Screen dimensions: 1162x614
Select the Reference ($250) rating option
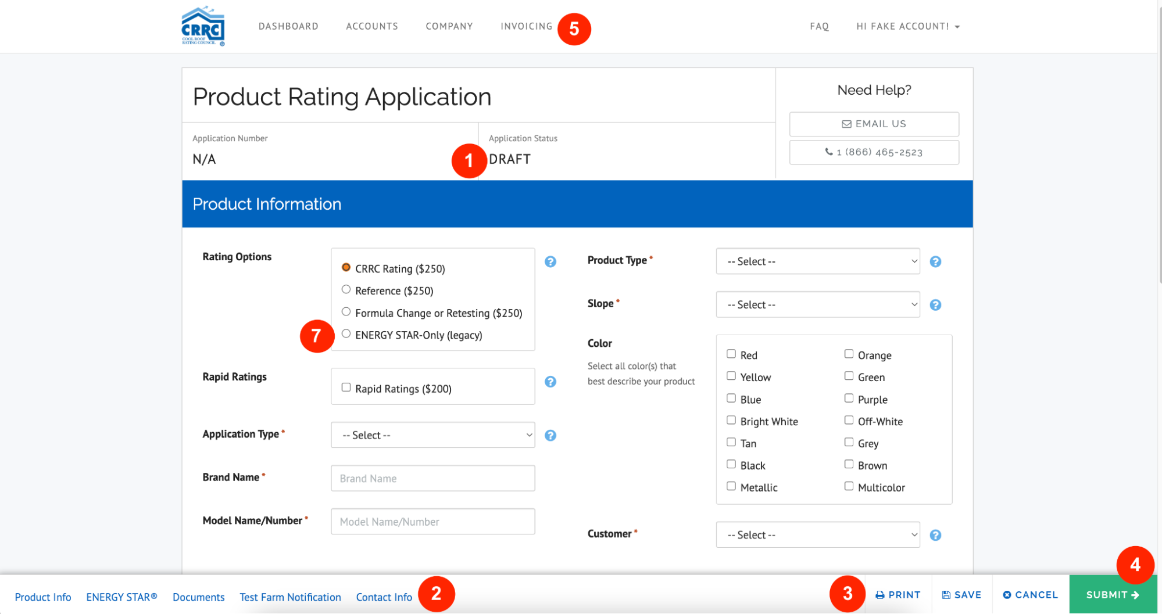(346, 289)
